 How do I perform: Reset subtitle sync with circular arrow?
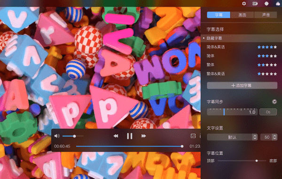pyautogui.click(x=274, y=102)
